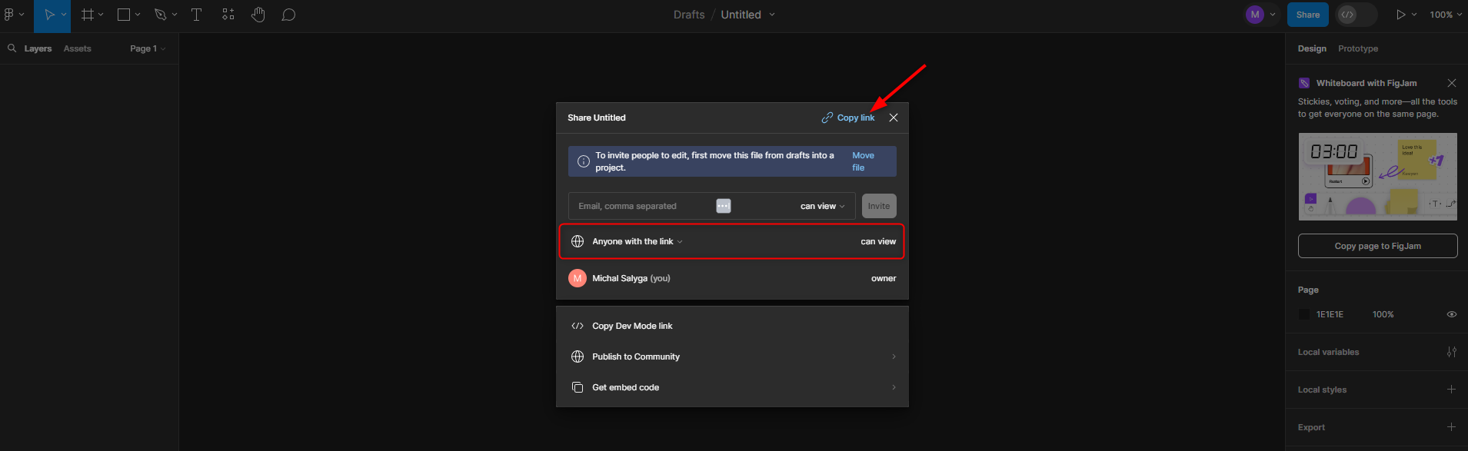Viewport: 1468px width, 451px height.
Task: Click Copy page to FigJam button
Action: (1377, 246)
